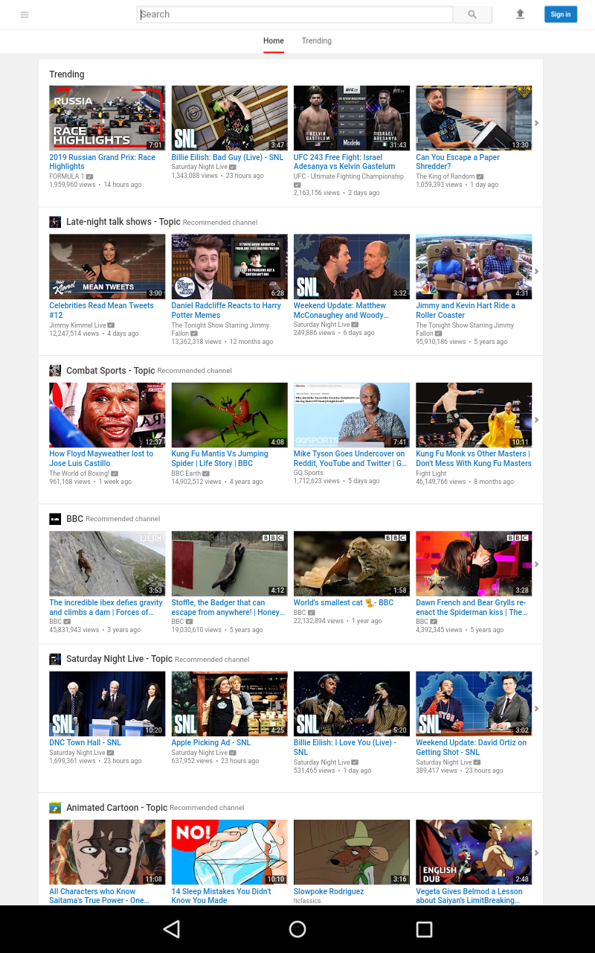Screen dimensions: 595x953
Task: Click the video upload icon
Action: tap(520, 14)
